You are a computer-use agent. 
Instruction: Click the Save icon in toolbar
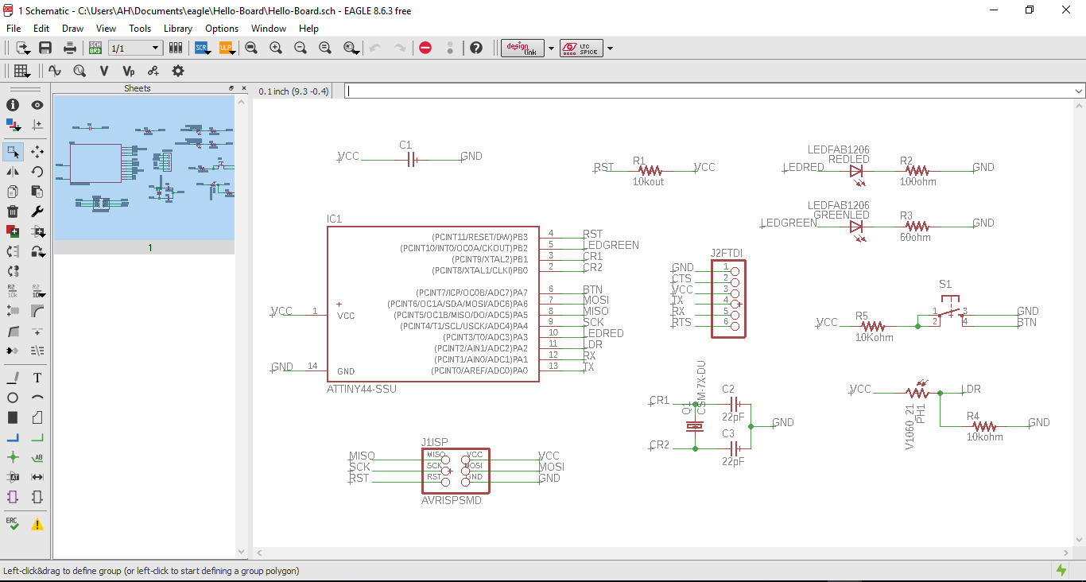click(45, 48)
